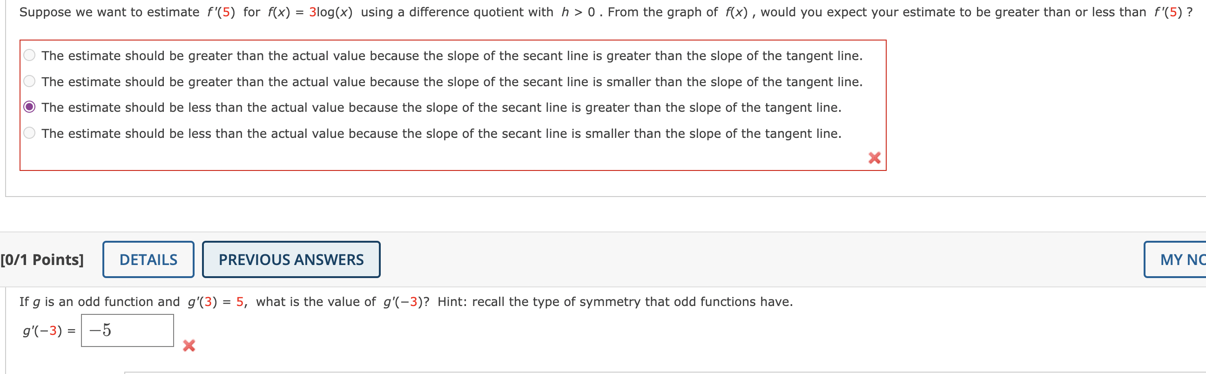Image resolution: width=1206 pixels, height=374 pixels.
Task: Select the first answer choice about greater estimate
Action: (29, 55)
